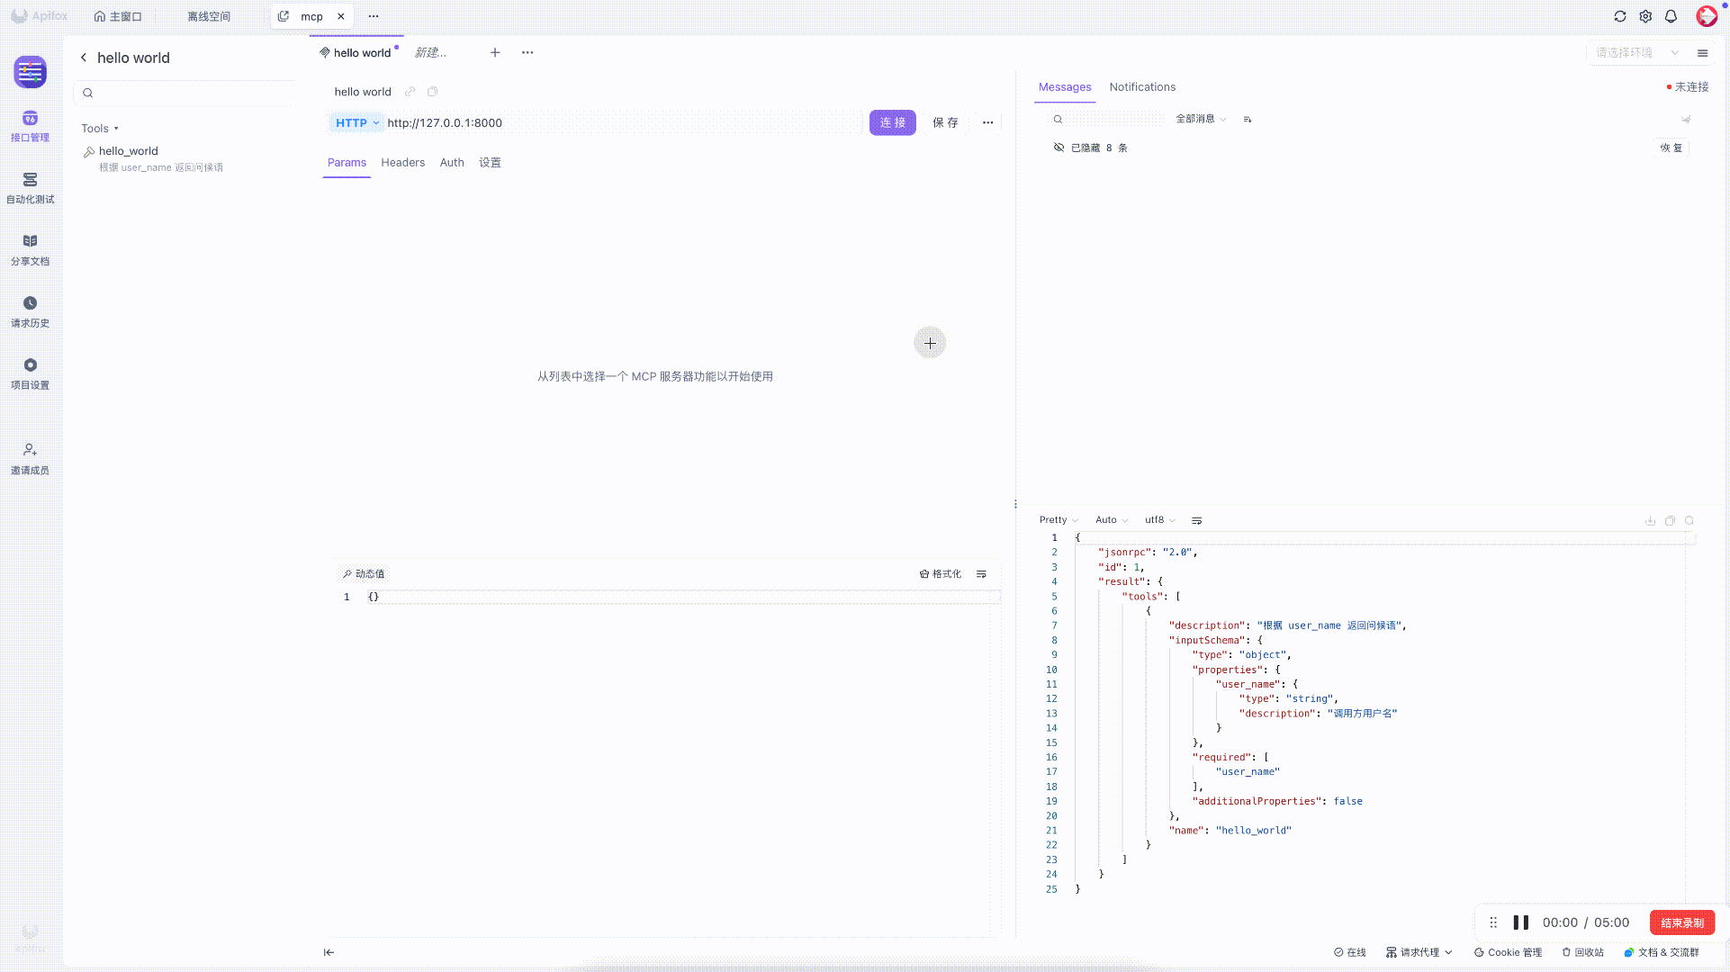This screenshot has width=1730, height=972.
Task: Click the 连接 connect button
Action: point(892,122)
